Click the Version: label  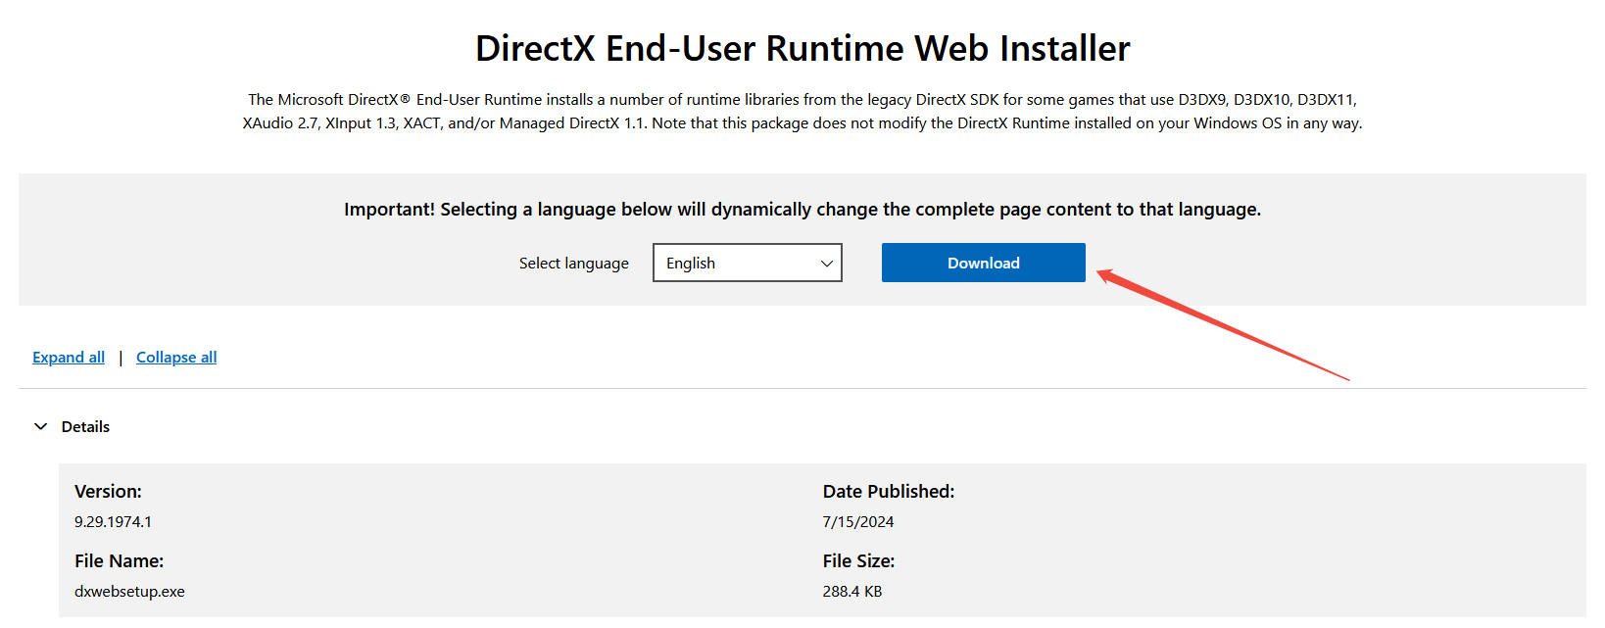pos(108,492)
